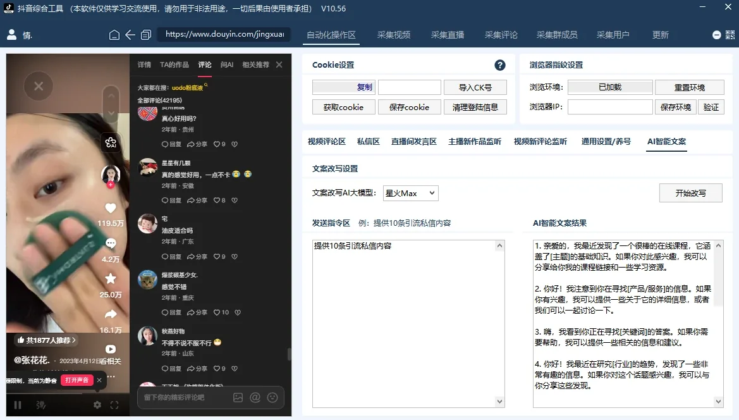Open the 私信区 sub-tab

click(368, 142)
